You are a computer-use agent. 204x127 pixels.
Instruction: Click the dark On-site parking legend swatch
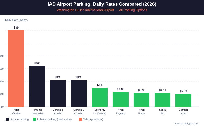(x=7, y=119)
